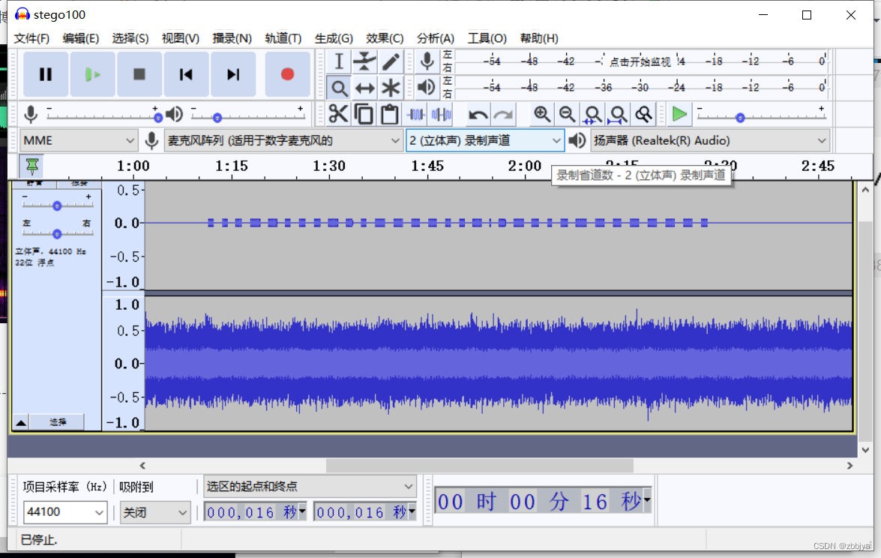Open selection start time format arrow
Screen dimensions: 881x558
pyautogui.click(x=302, y=511)
